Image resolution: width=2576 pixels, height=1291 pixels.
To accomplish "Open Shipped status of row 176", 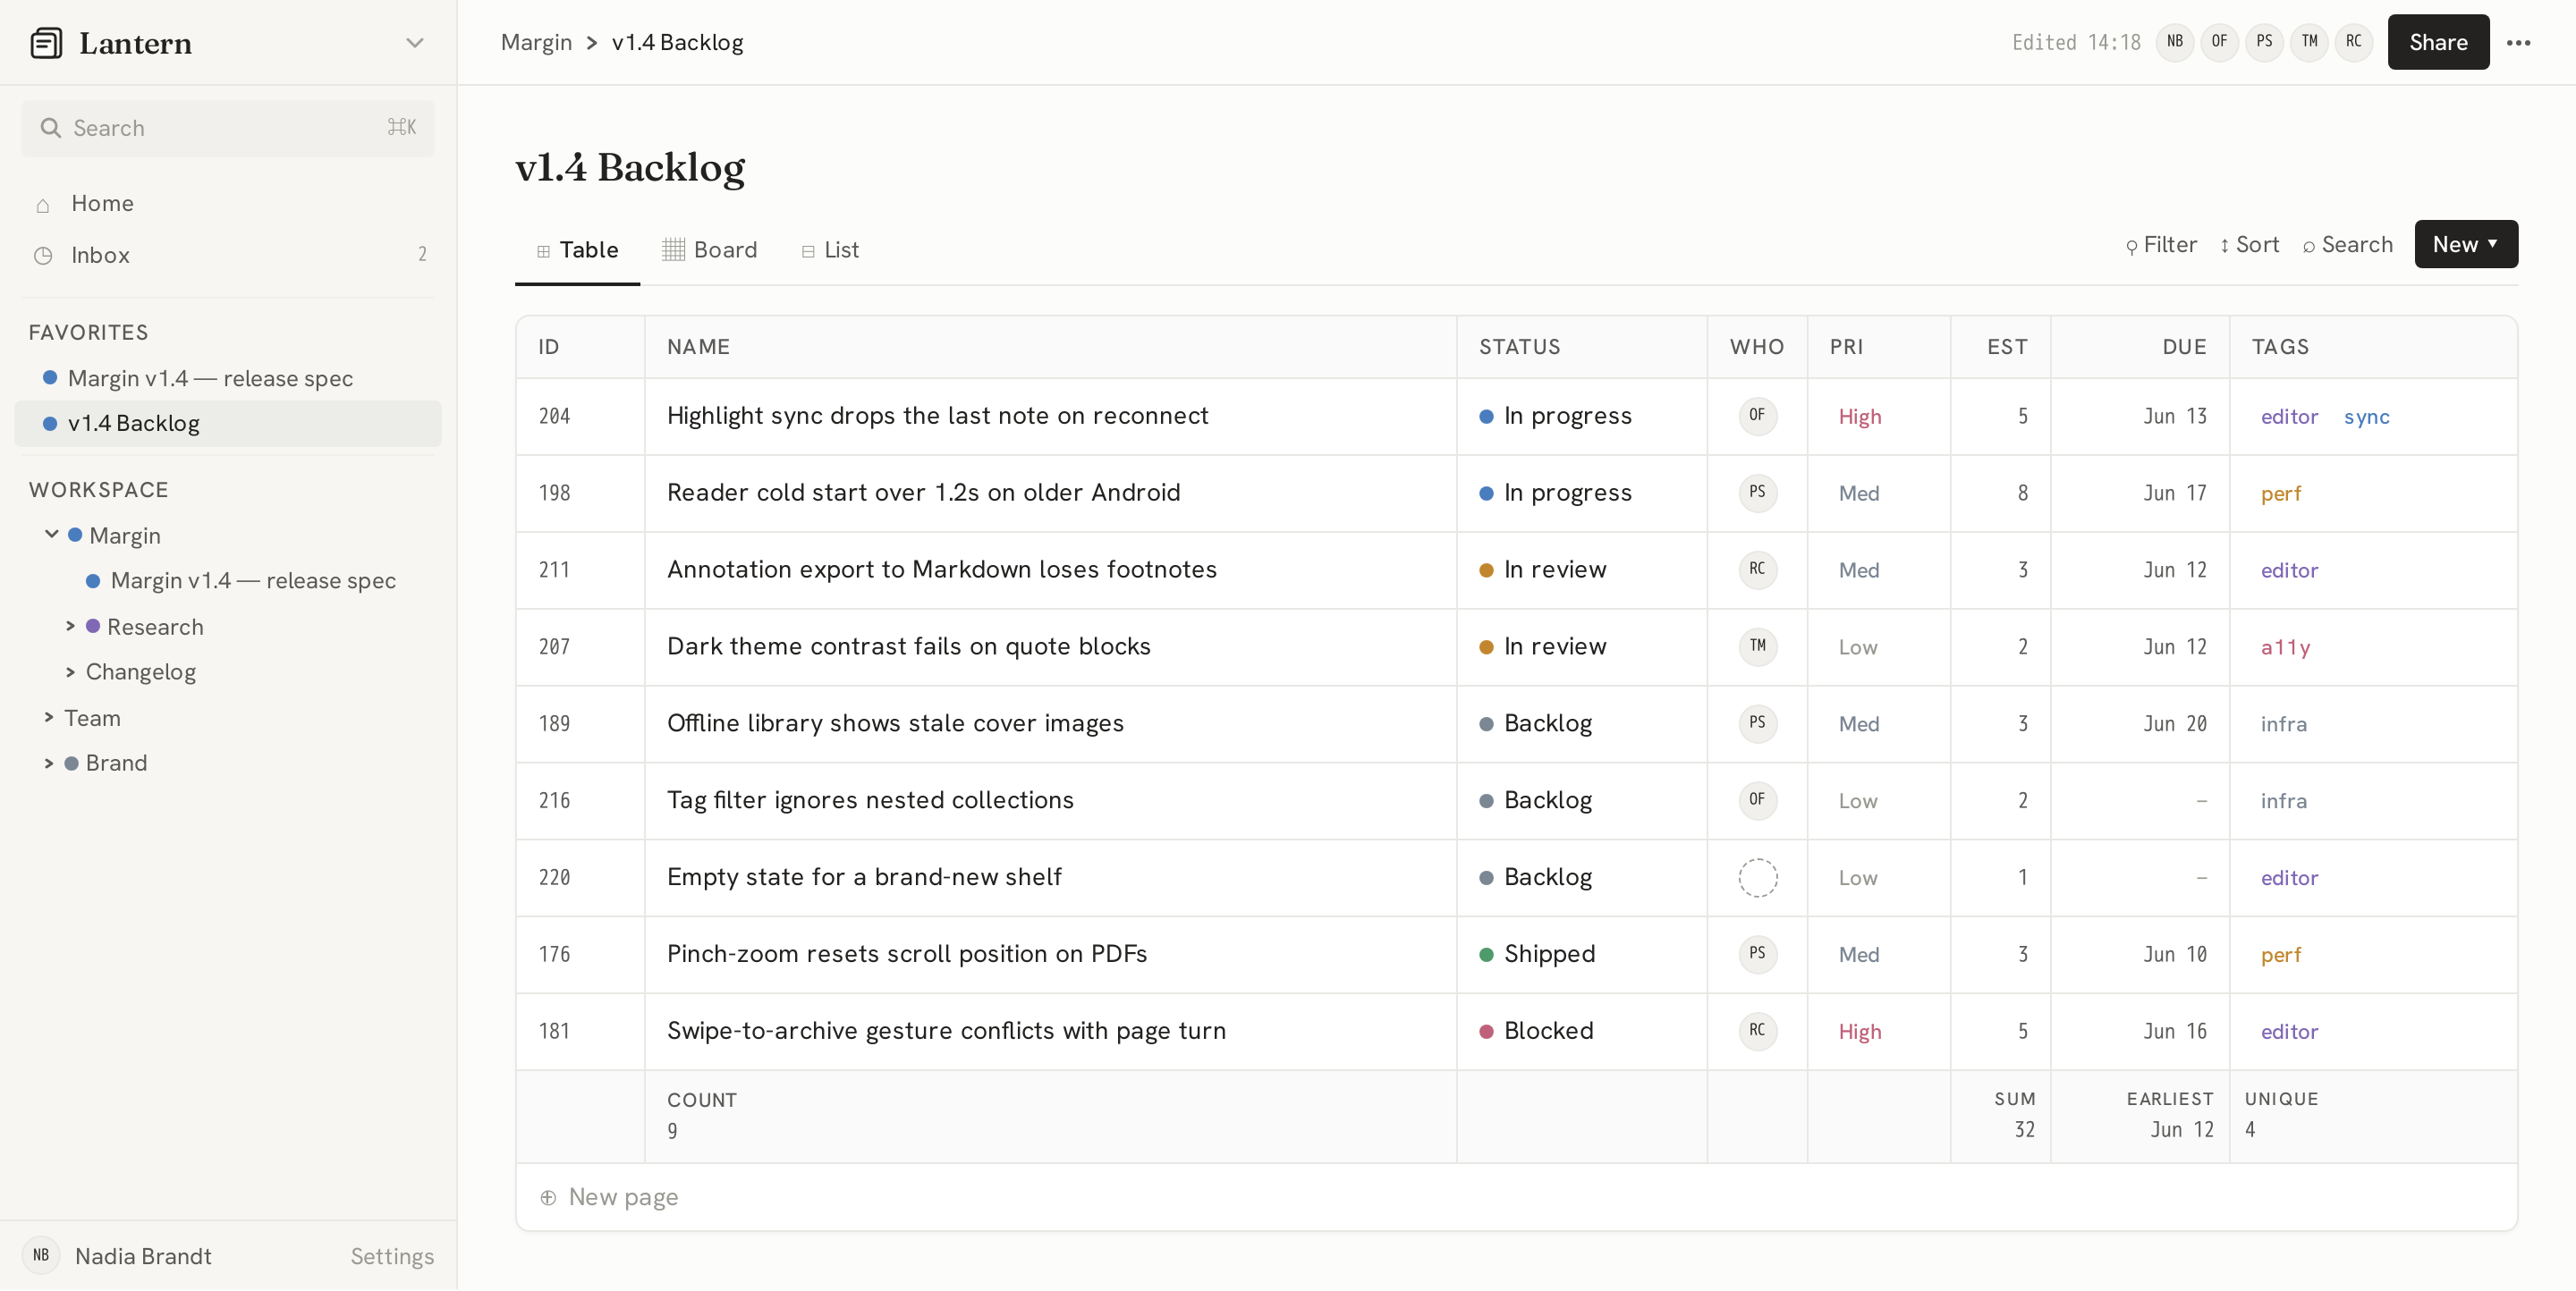I will 1537,954.
